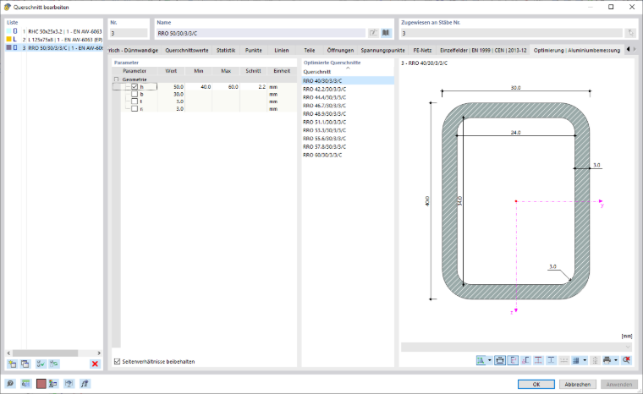Click the edit name icon next to Name field

point(373,33)
